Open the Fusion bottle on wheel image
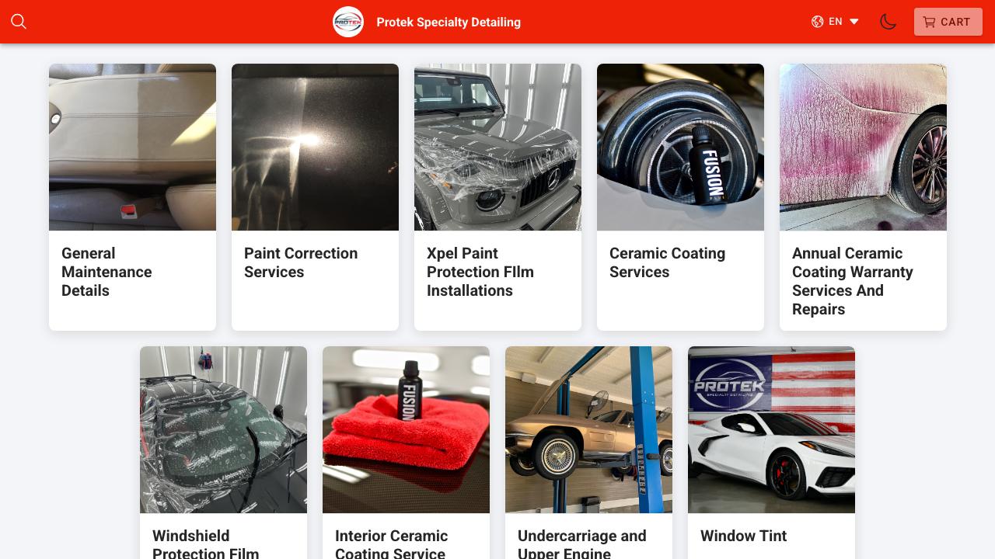The image size is (995, 559). pyautogui.click(x=680, y=147)
